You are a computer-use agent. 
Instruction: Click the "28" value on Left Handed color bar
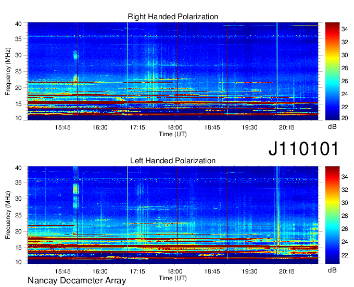click(345, 216)
